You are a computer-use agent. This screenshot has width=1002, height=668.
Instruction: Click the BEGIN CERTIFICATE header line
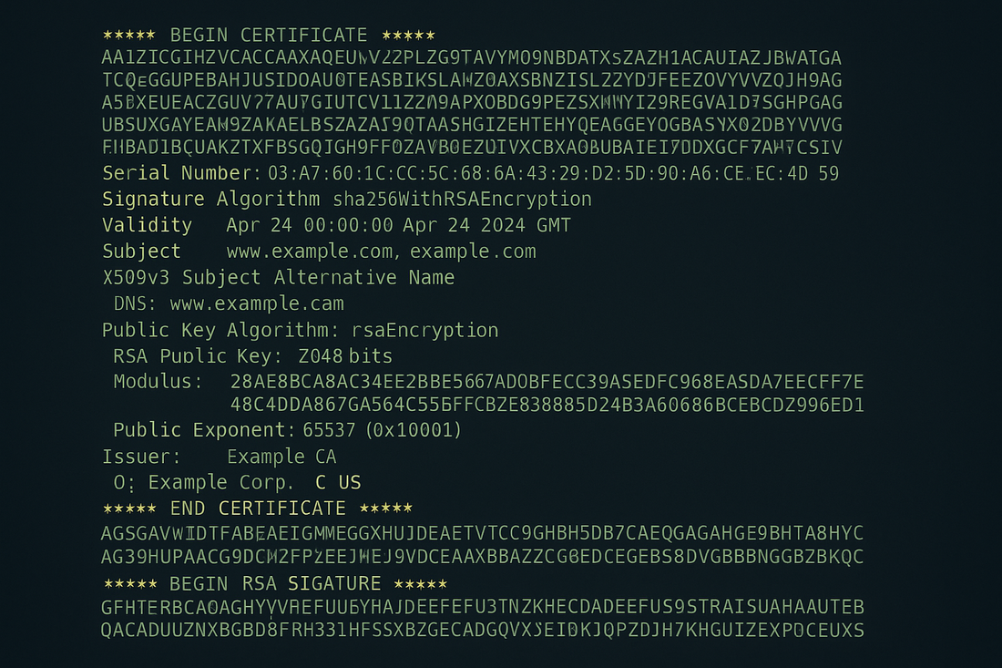pos(269,36)
